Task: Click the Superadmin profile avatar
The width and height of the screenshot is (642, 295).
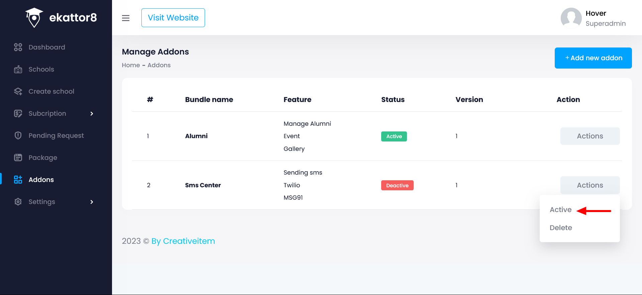Action: point(571,18)
